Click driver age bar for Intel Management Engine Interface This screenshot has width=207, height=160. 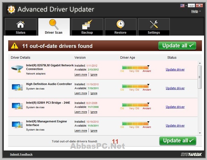click(135, 123)
